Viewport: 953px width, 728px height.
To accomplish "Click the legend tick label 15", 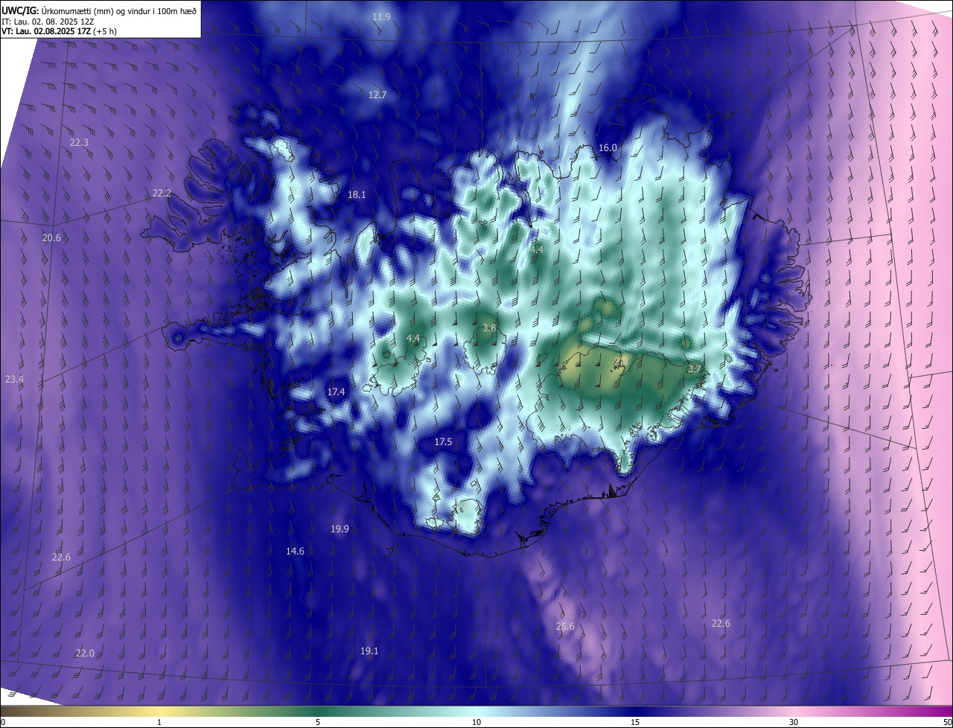I will pos(635,722).
